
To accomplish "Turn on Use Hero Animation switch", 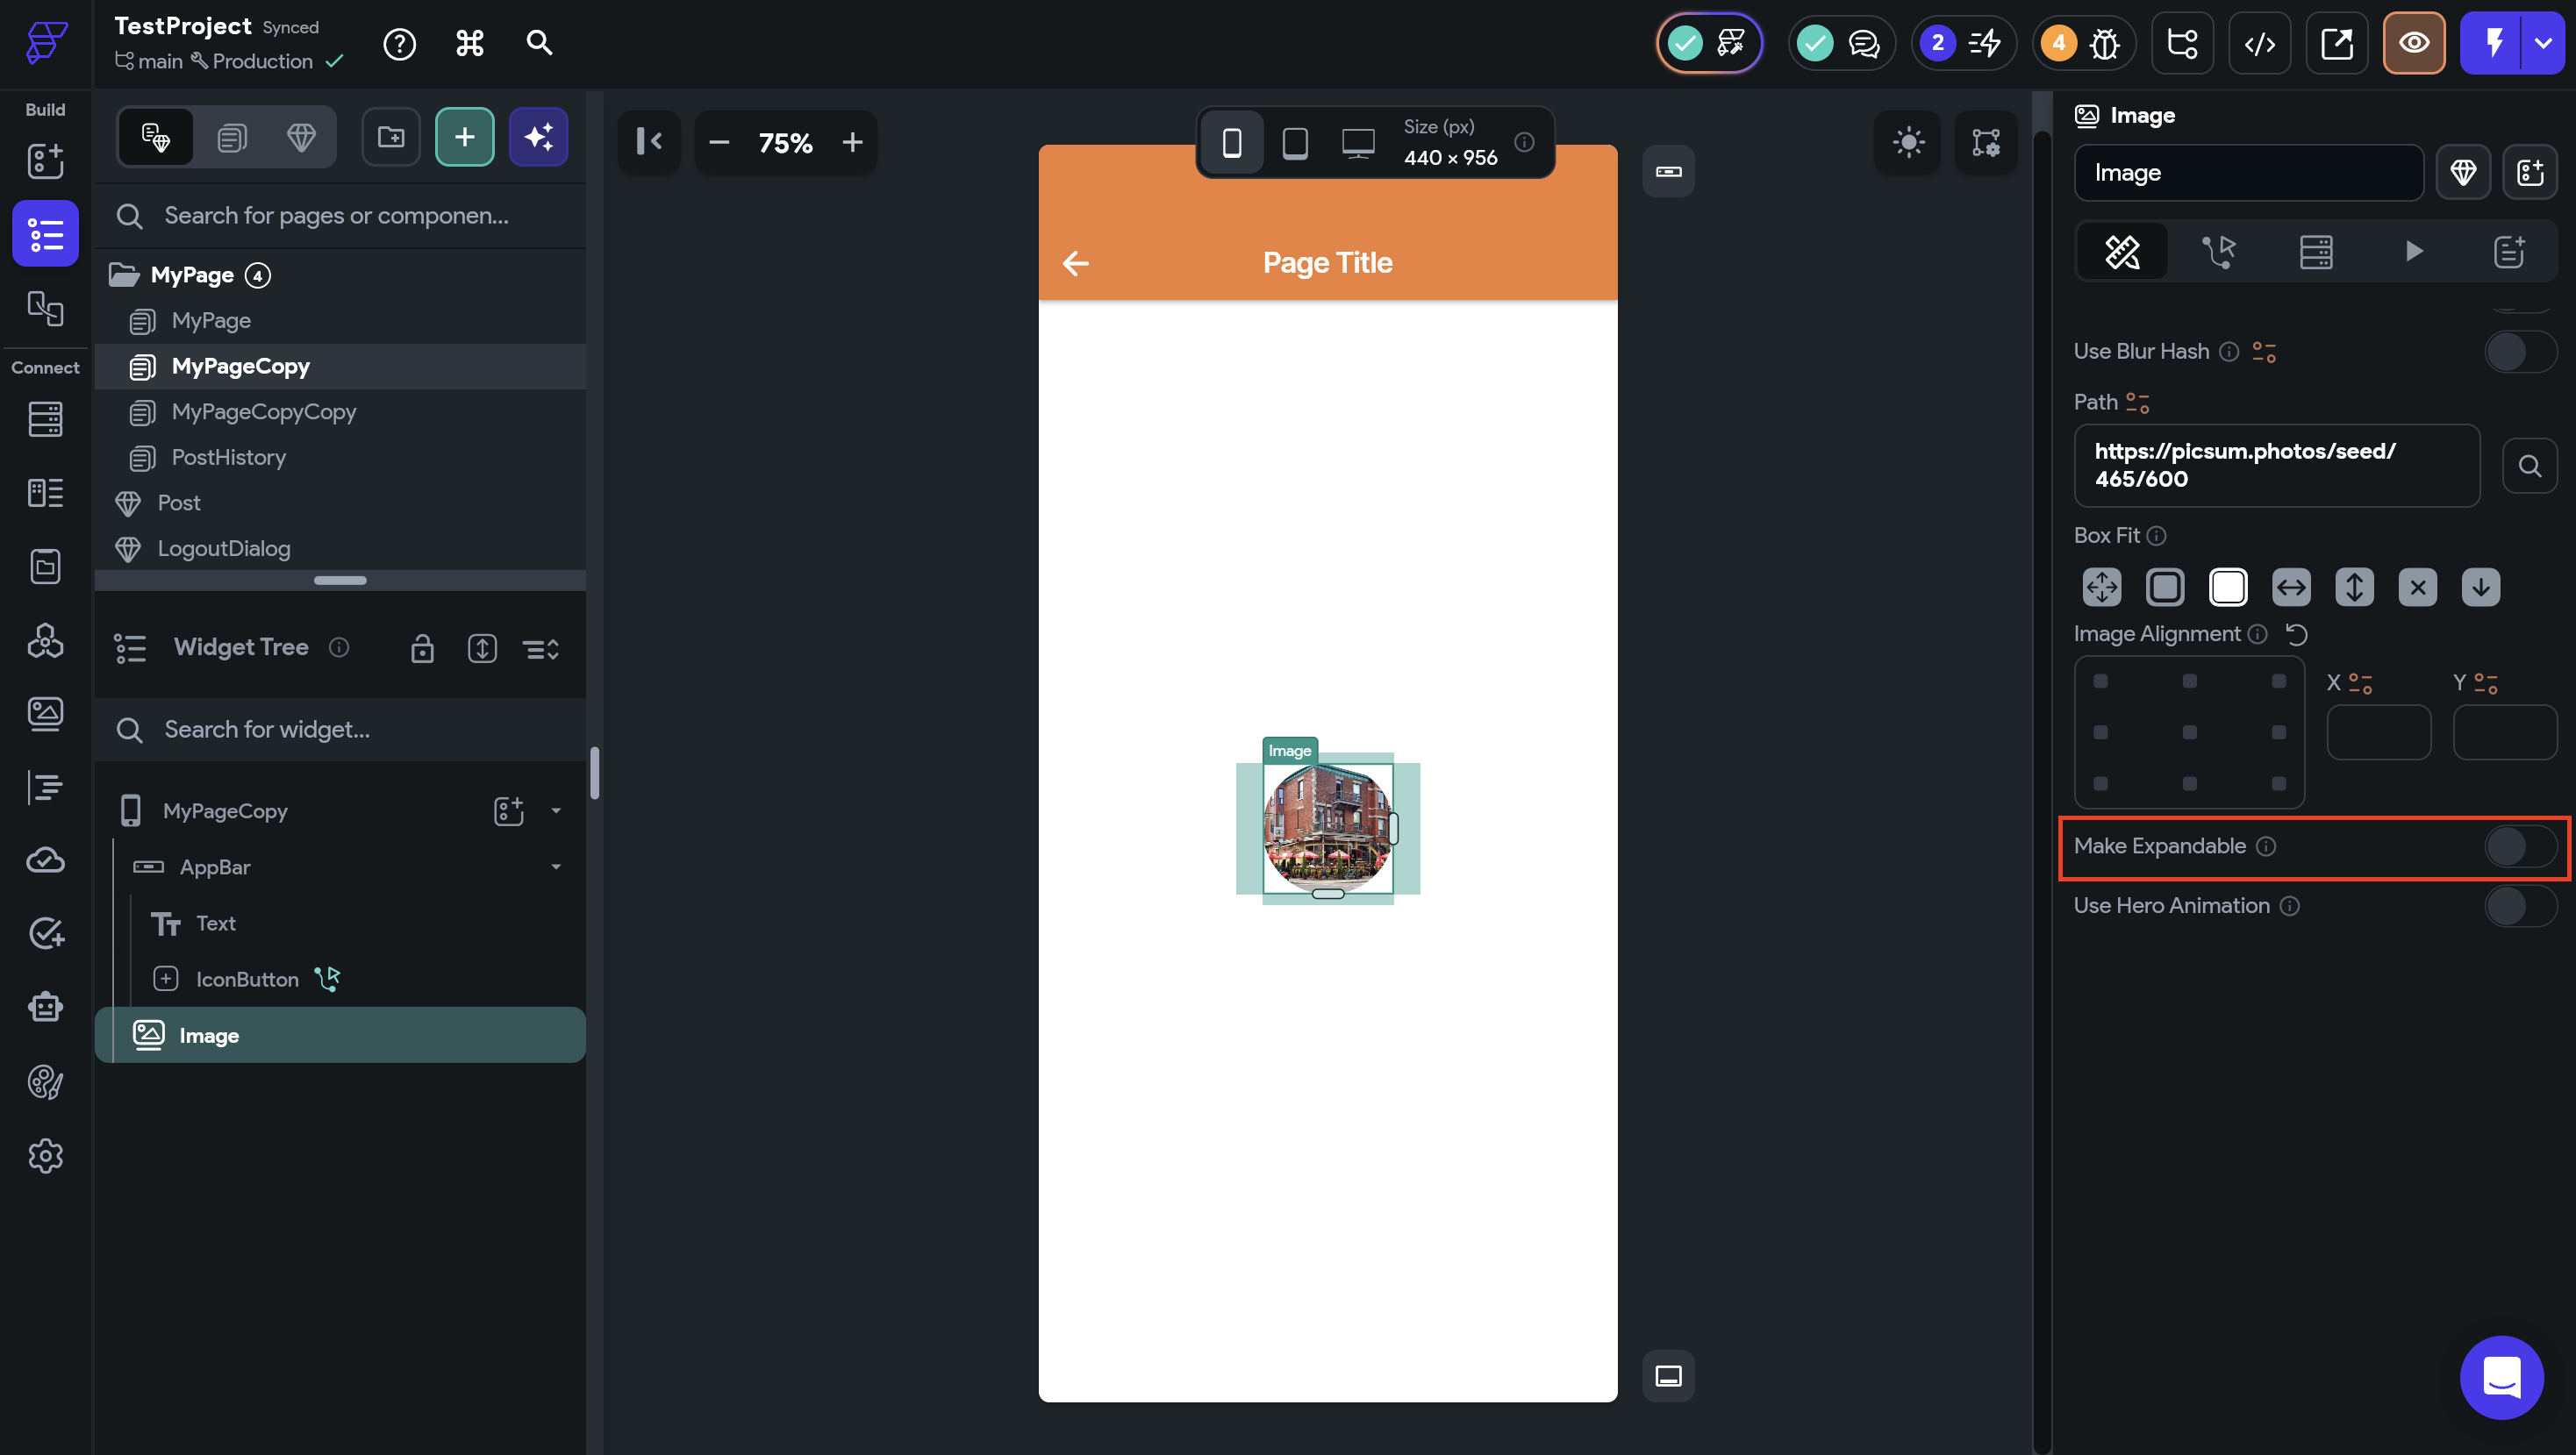I will pyautogui.click(x=2520, y=906).
